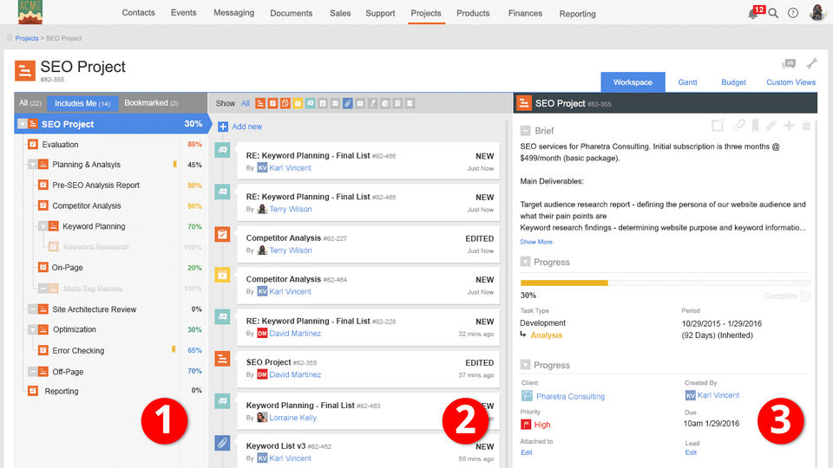Toggle the orange task checkbox filter in Show bar

click(x=272, y=103)
